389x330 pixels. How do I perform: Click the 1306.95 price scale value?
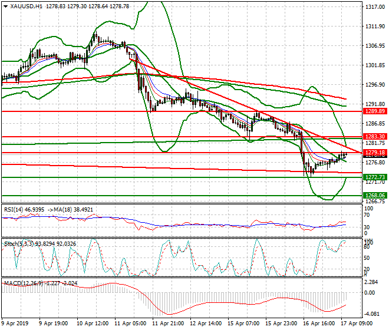pos(375,45)
